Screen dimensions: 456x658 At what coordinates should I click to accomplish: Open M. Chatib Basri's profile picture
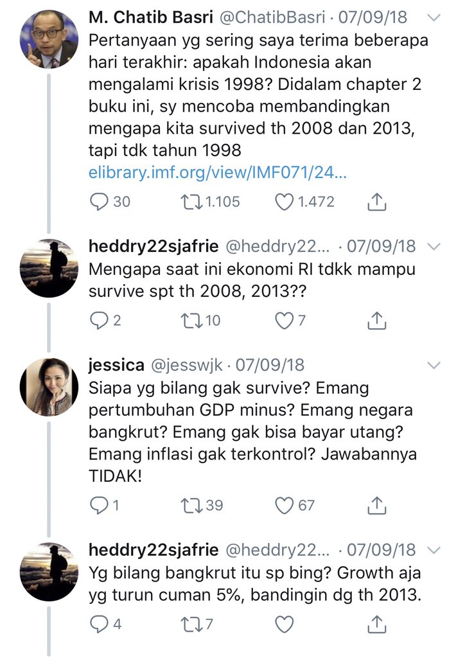pyautogui.click(x=49, y=39)
